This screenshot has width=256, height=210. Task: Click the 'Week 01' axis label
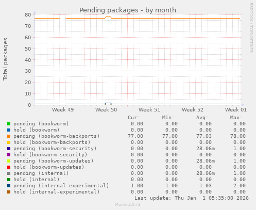[236, 110]
